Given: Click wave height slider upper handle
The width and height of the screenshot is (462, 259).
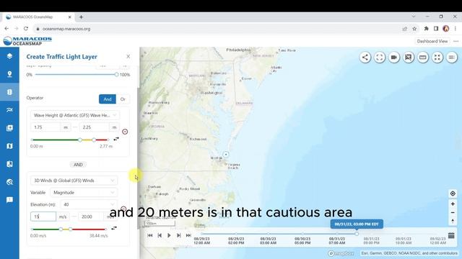Looking at the screenshot, I should 94,140.
